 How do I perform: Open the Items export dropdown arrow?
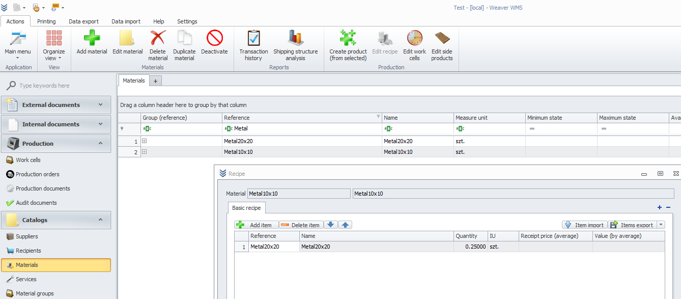661,225
